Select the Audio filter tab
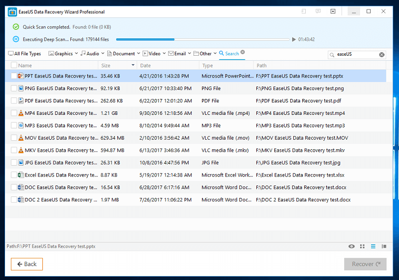 90,54
